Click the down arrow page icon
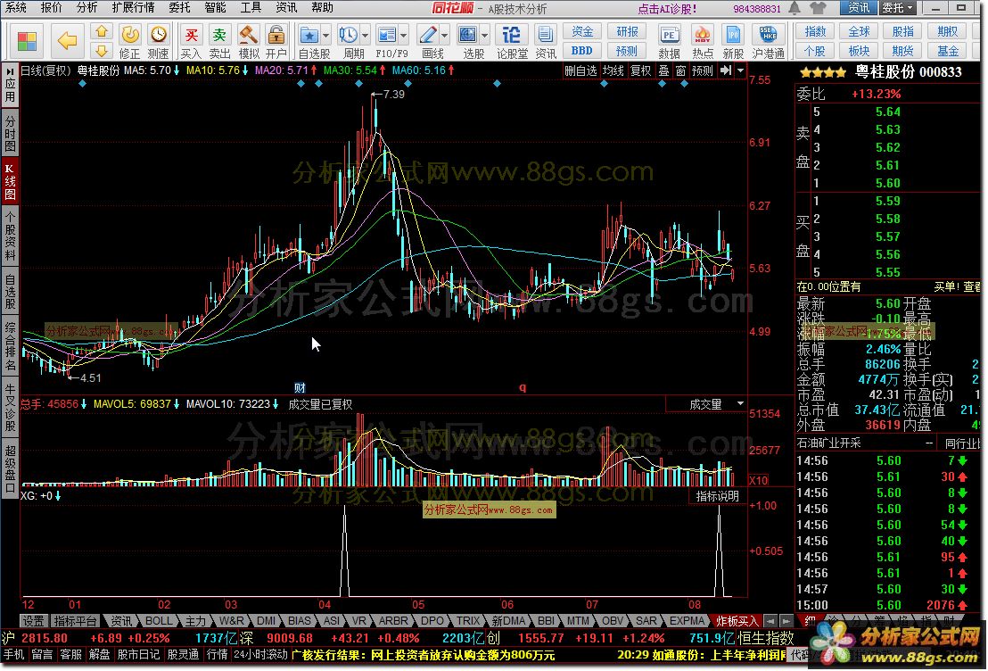 [102, 51]
